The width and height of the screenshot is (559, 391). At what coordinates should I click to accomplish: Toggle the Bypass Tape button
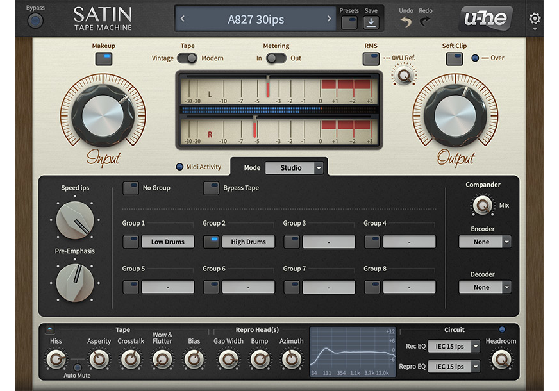(211, 188)
